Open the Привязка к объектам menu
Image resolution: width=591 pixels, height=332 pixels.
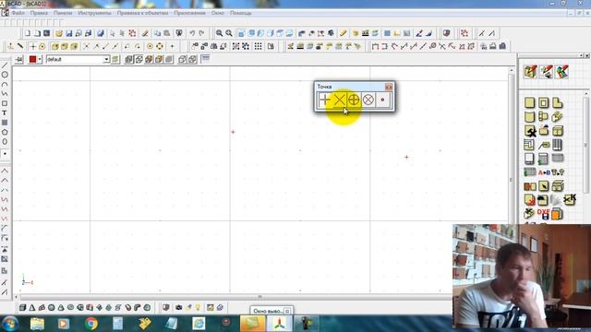pos(142,13)
